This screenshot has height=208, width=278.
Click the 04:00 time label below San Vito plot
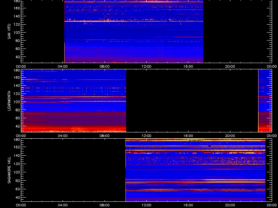pos(63,67)
